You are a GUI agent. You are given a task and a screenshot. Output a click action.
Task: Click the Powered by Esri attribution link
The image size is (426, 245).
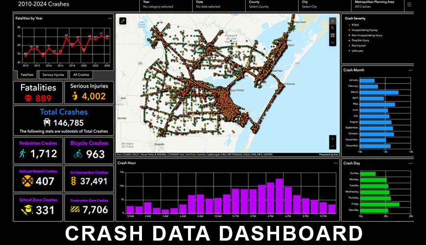329,155
